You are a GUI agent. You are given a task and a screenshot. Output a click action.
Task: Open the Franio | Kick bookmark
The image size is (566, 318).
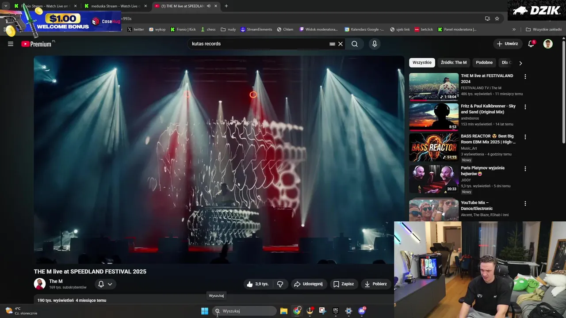pyautogui.click(x=183, y=30)
